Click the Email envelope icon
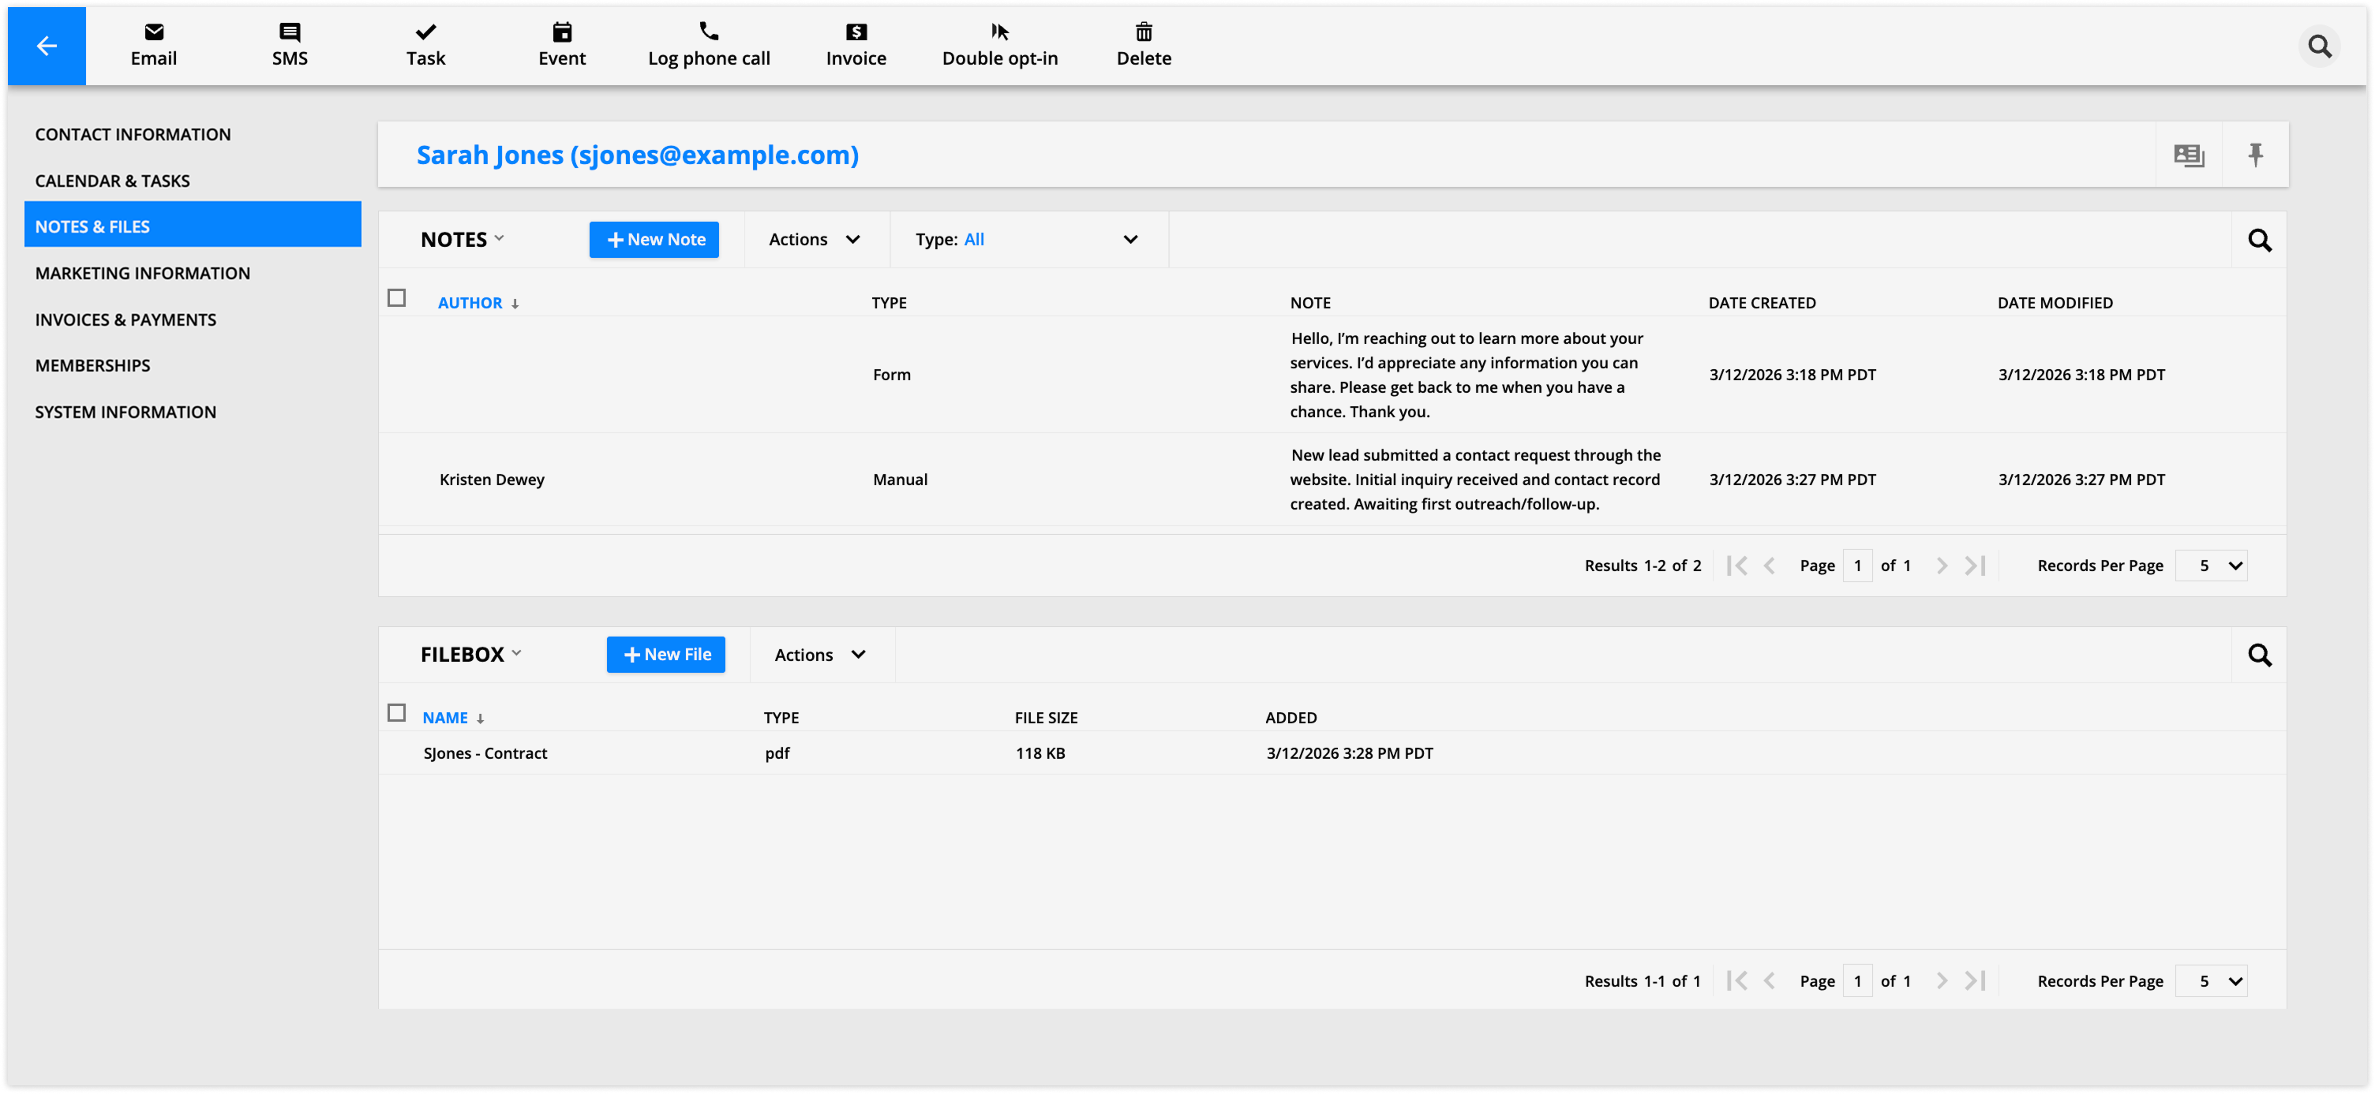 [154, 32]
